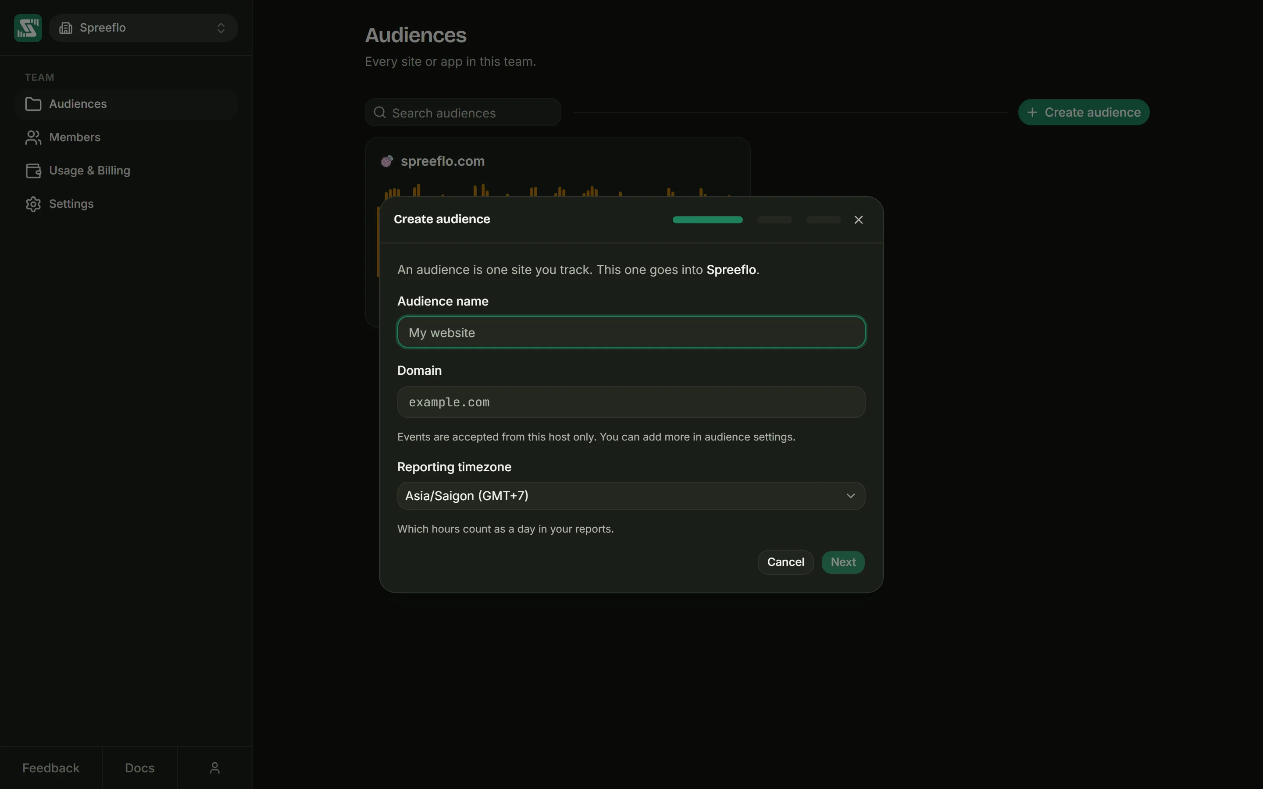Viewport: 1263px width, 789px height.
Task: Click the Audiences folder icon
Action: (x=33, y=104)
